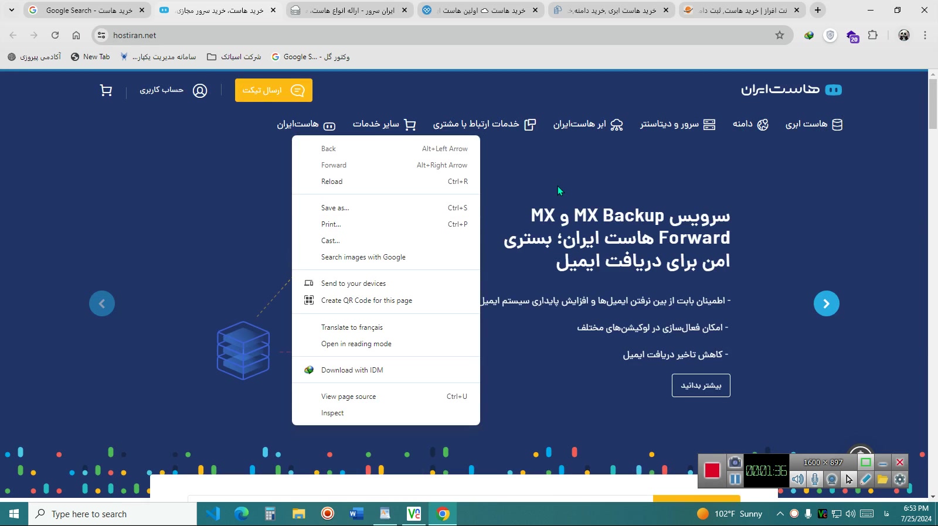Select Translate to français
This screenshot has width=938, height=526.
point(386,327)
